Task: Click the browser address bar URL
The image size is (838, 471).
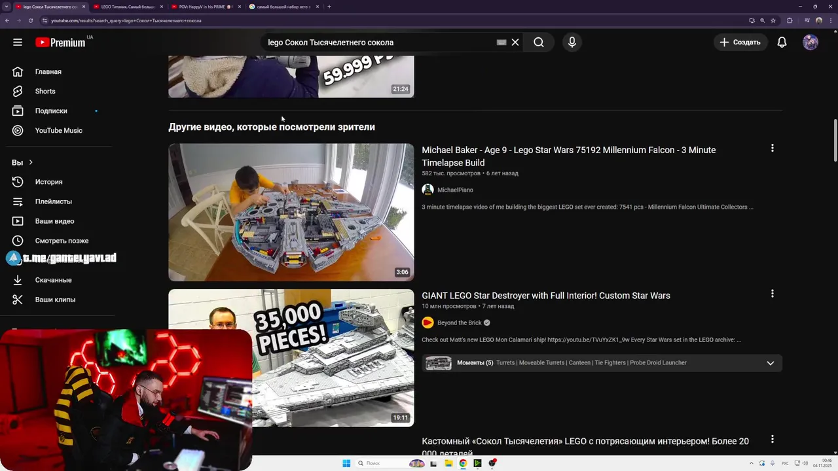Action: point(126,20)
